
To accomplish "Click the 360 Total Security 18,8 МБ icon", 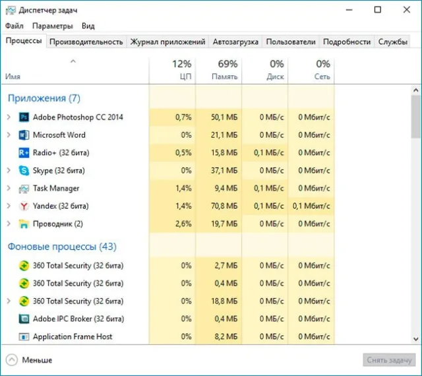I will coord(24,301).
